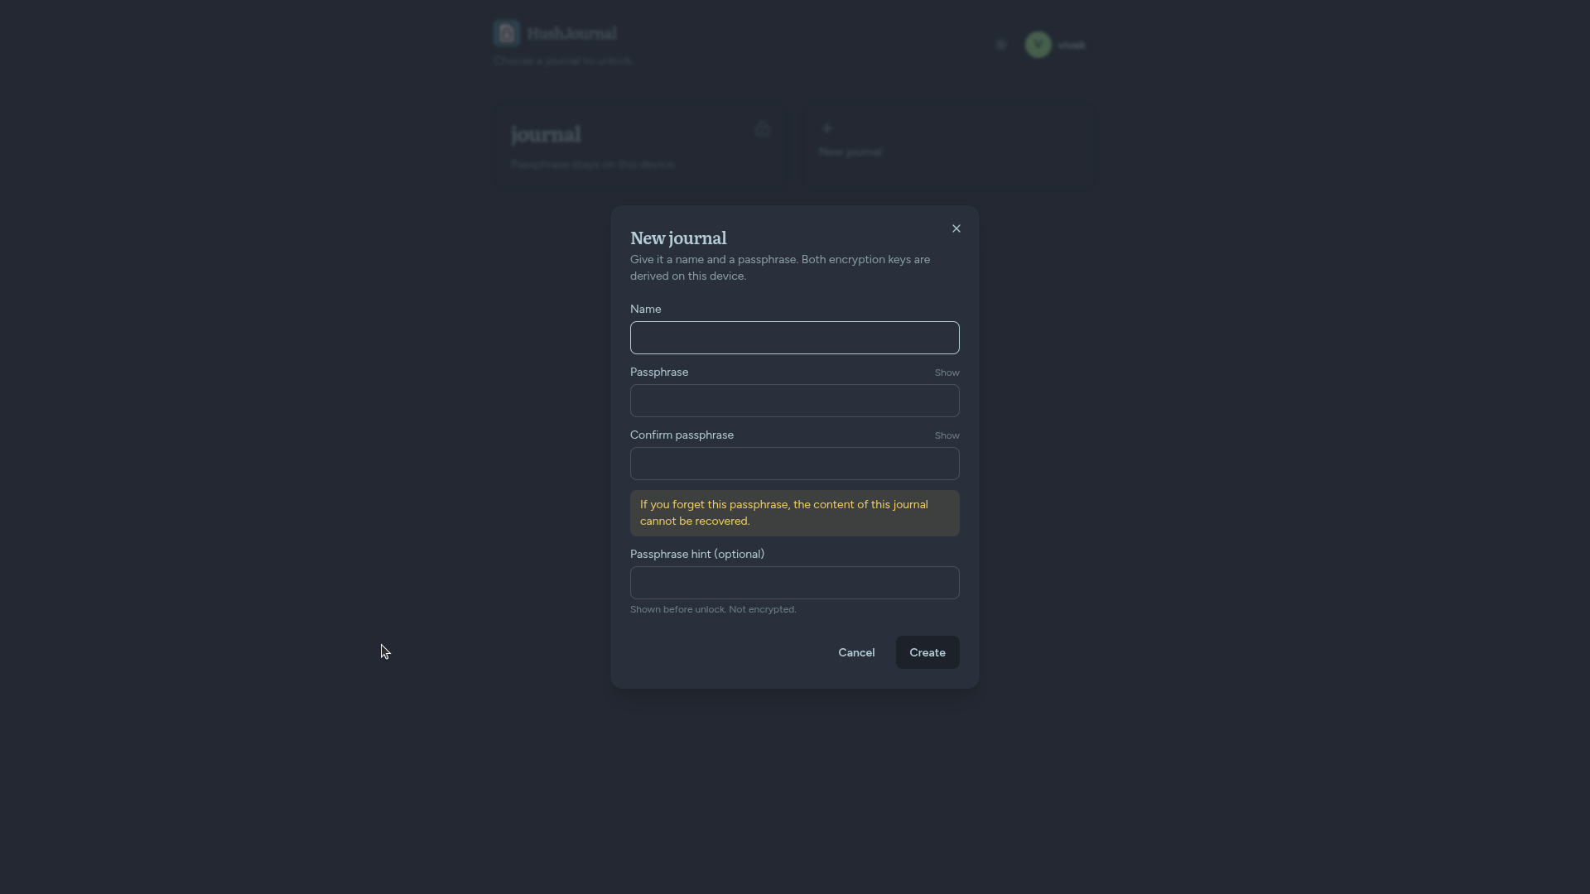1590x894 pixels.
Task: Show the Passphrase field contents
Action: coord(947,372)
